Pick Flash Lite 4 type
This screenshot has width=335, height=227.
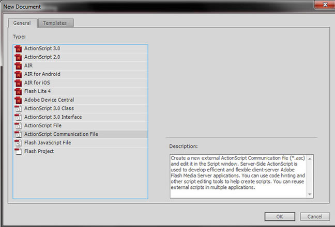tap(80, 91)
